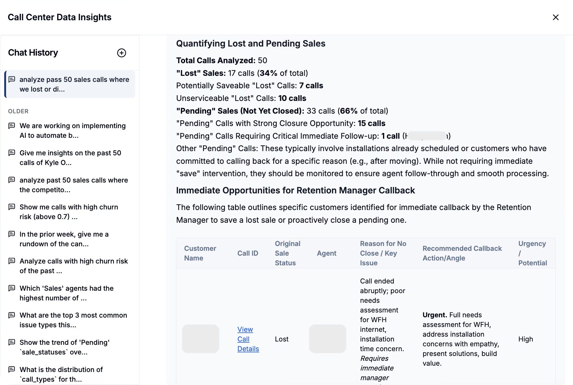Screen dimensions: 573x385
Task: Click chat icon beside 'Which Sales agents'
Action: point(12,288)
